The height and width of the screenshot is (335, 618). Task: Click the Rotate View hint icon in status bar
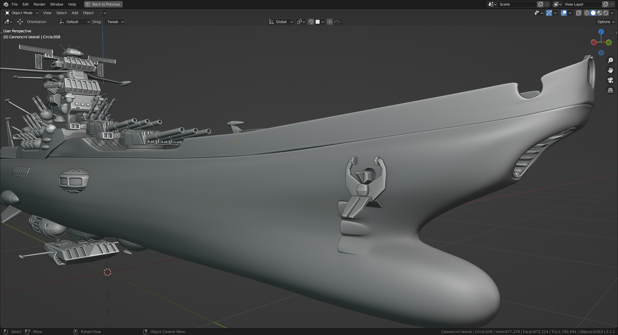75,332
